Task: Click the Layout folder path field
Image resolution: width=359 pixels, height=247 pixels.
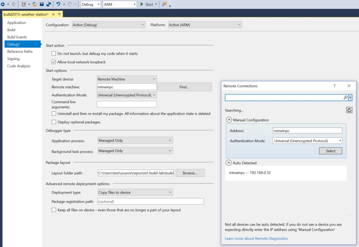Action: pos(136,173)
